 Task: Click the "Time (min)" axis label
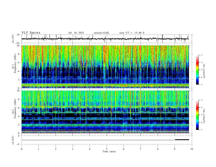pos(109,151)
